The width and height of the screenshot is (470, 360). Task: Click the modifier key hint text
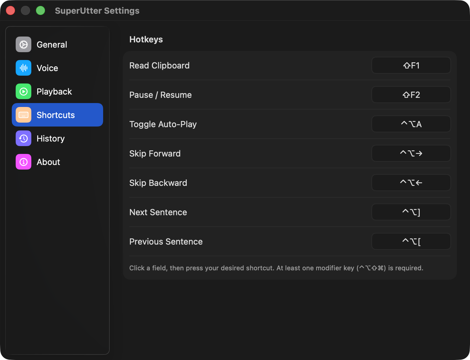pyautogui.click(x=276, y=268)
